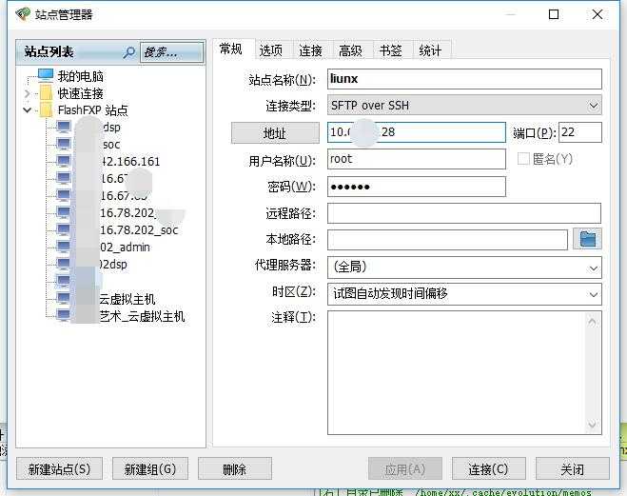
Task: Click the 用户名称 field containing root
Action: (417, 159)
